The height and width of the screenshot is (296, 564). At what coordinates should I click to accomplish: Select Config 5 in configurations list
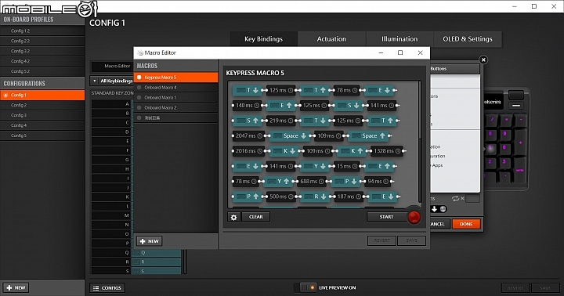pos(42,135)
